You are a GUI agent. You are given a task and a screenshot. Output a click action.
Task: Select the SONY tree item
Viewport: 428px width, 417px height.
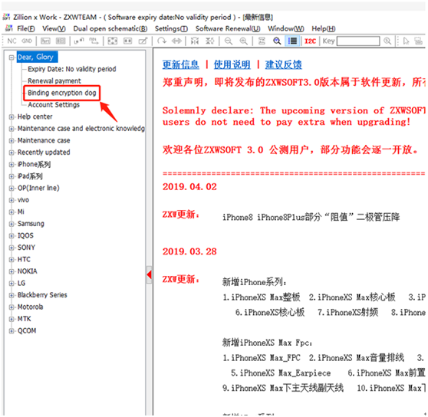[26, 248]
